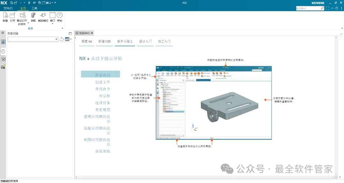Select the 获取帮助 tip topic
344x183 pixels.
click(103, 151)
